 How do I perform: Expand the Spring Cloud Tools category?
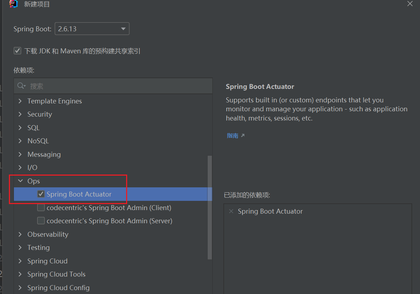coord(20,274)
